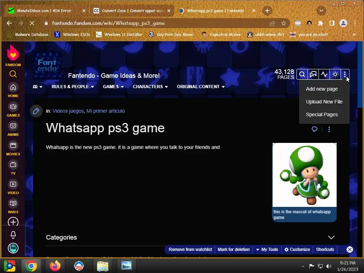The width and height of the screenshot is (364, 273).
Task: Click the address bar URL
Action: pyautogui.click(x=108, y=23)
